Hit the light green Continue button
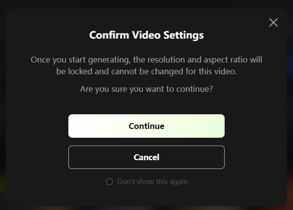 point(146,126)
